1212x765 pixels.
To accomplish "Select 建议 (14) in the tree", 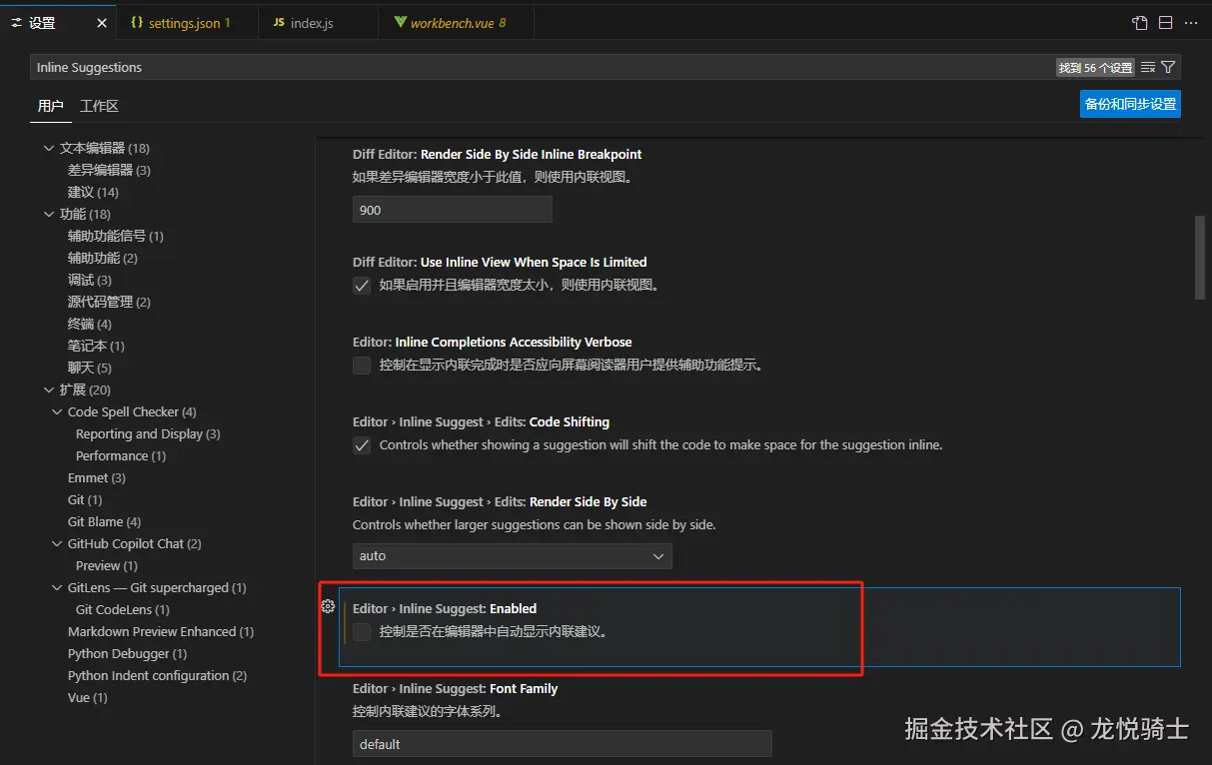I will click(93, 192).
